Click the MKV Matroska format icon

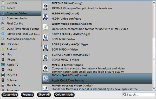tap(46, 88)
